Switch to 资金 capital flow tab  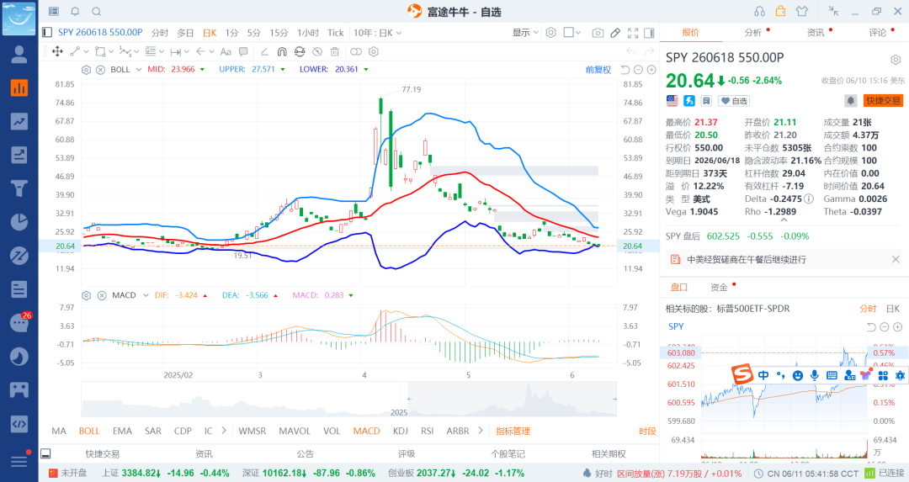click(x=719, y=287)
